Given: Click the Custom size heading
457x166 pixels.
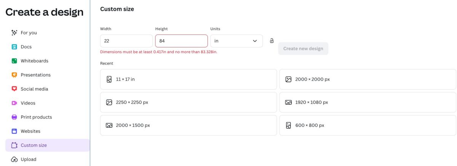Looking at the screenshot, I should [x=117, y=9].
